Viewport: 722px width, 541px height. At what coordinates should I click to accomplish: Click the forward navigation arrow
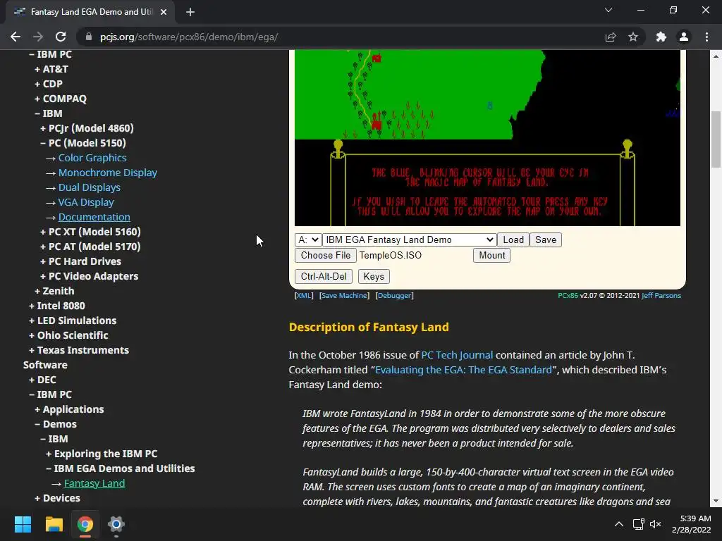[x=38, y=37]
